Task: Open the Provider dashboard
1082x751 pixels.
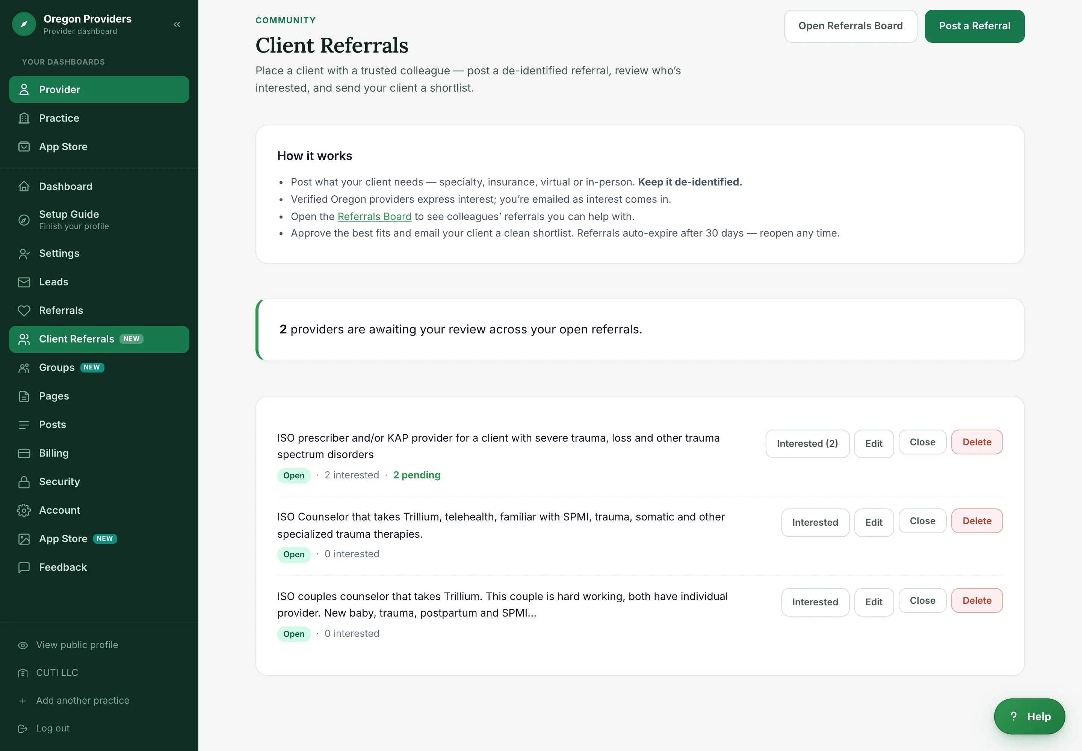Action: pos(99,89)
